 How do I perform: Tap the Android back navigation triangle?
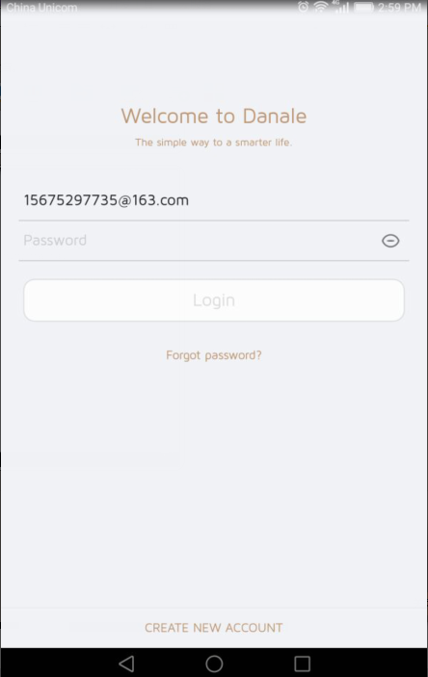point(126,664)
